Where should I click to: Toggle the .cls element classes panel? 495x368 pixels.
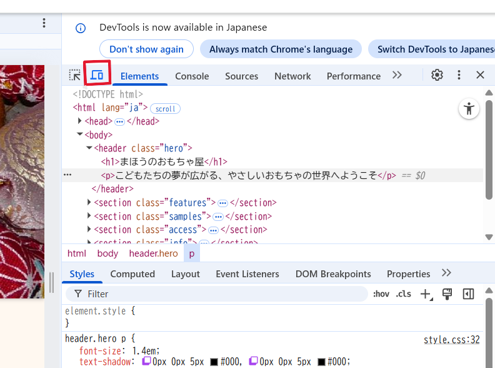tap(404, 294)
